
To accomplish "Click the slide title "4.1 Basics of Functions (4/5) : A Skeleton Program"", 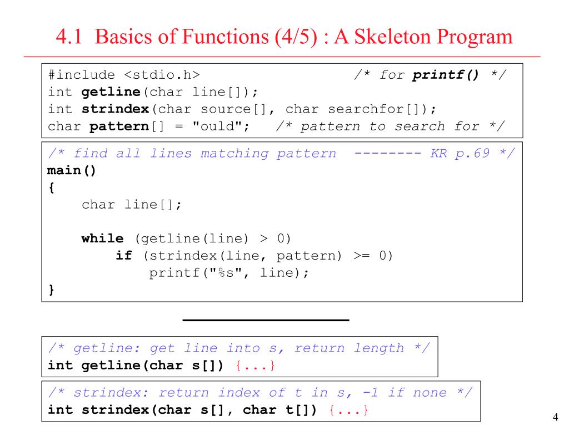I will (x=284, y=37).
